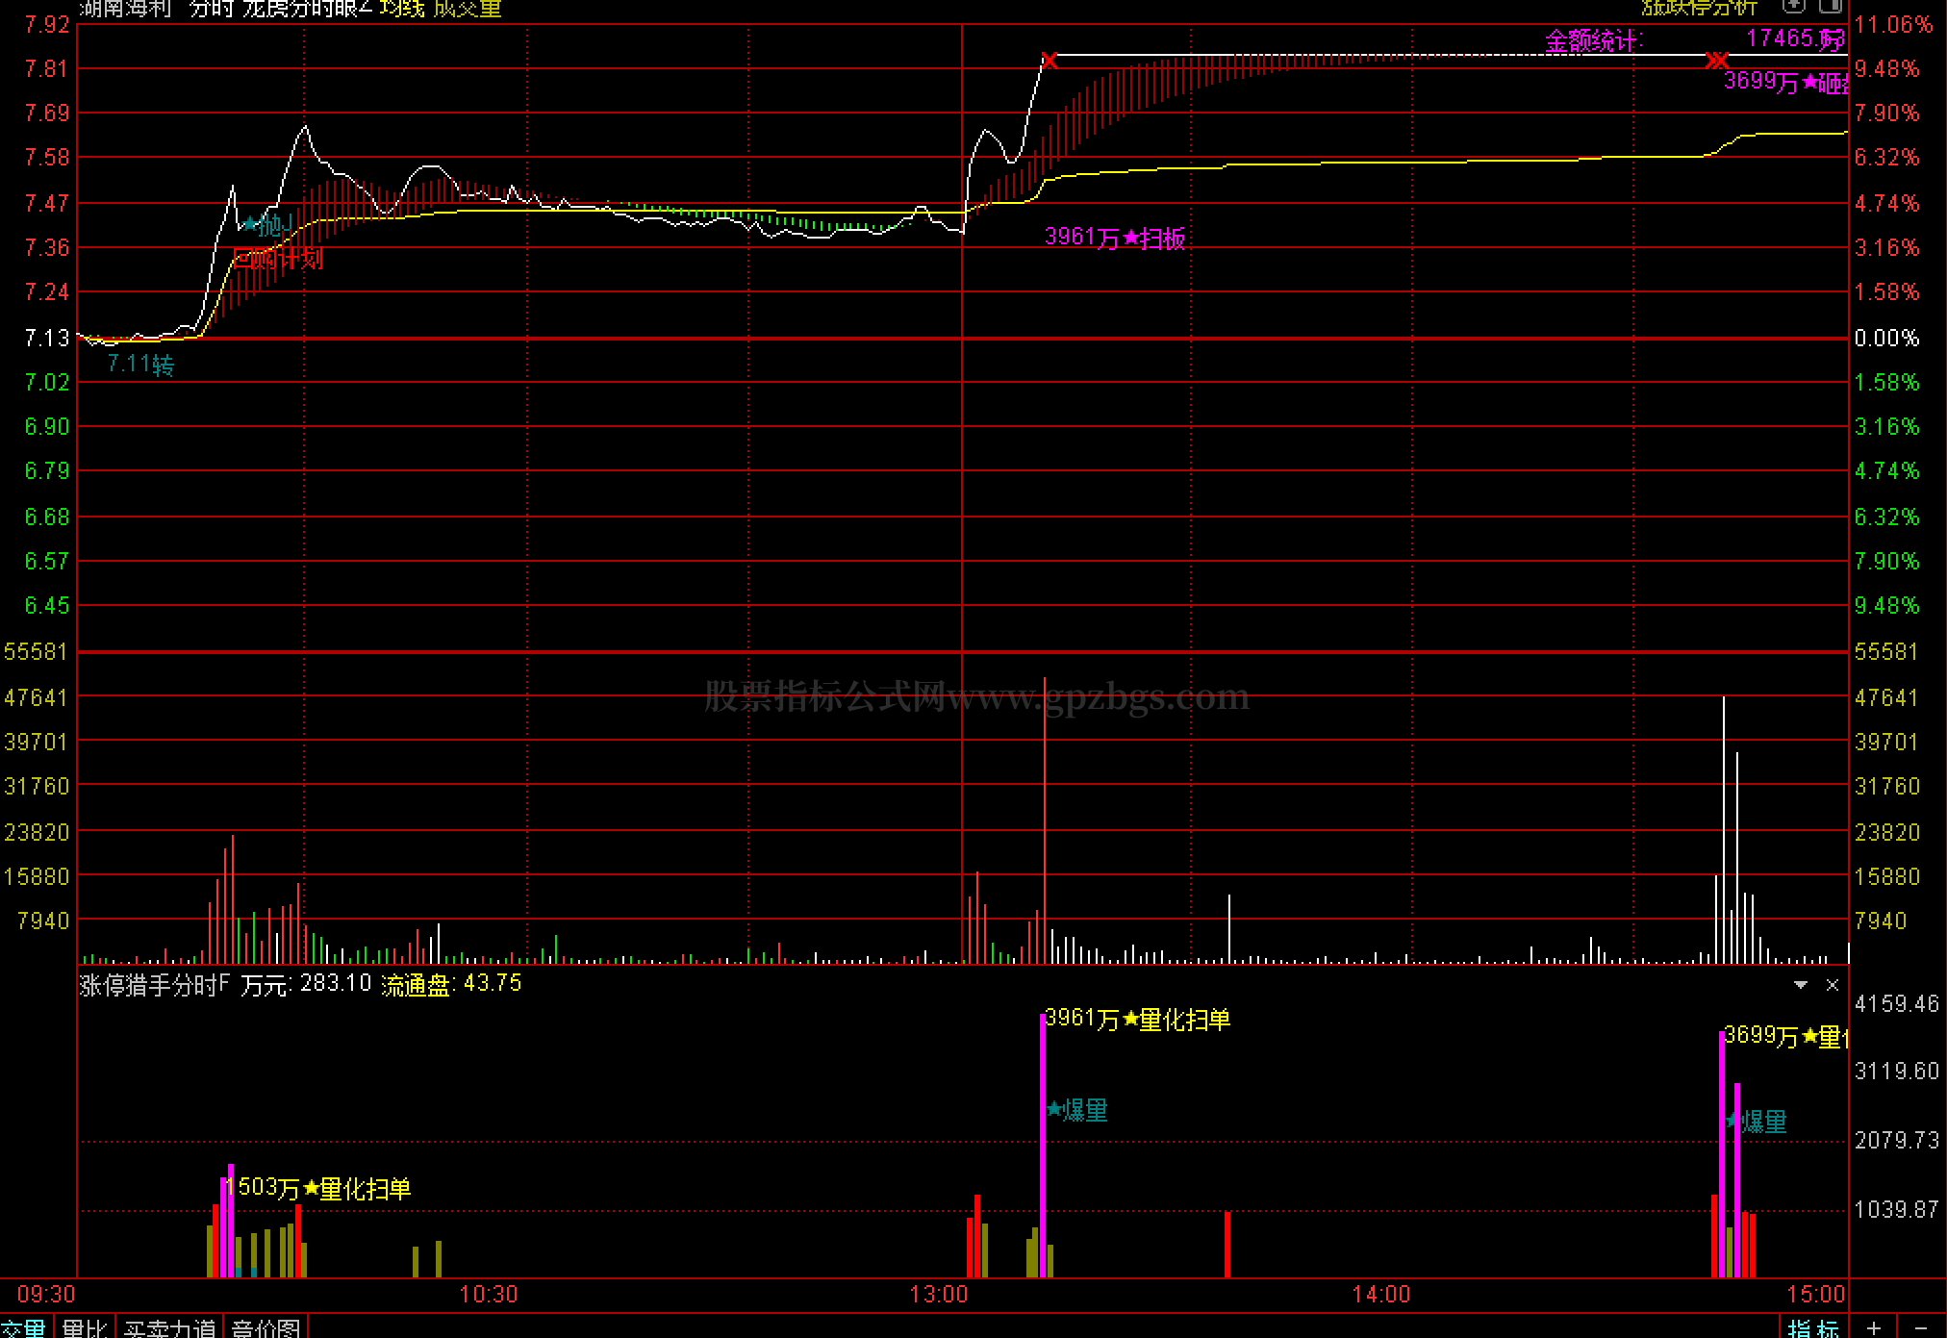This screenshot has width=1947, height=1338.
Task: Click the 13:00 time axis marker
Action: (939, 1295)
